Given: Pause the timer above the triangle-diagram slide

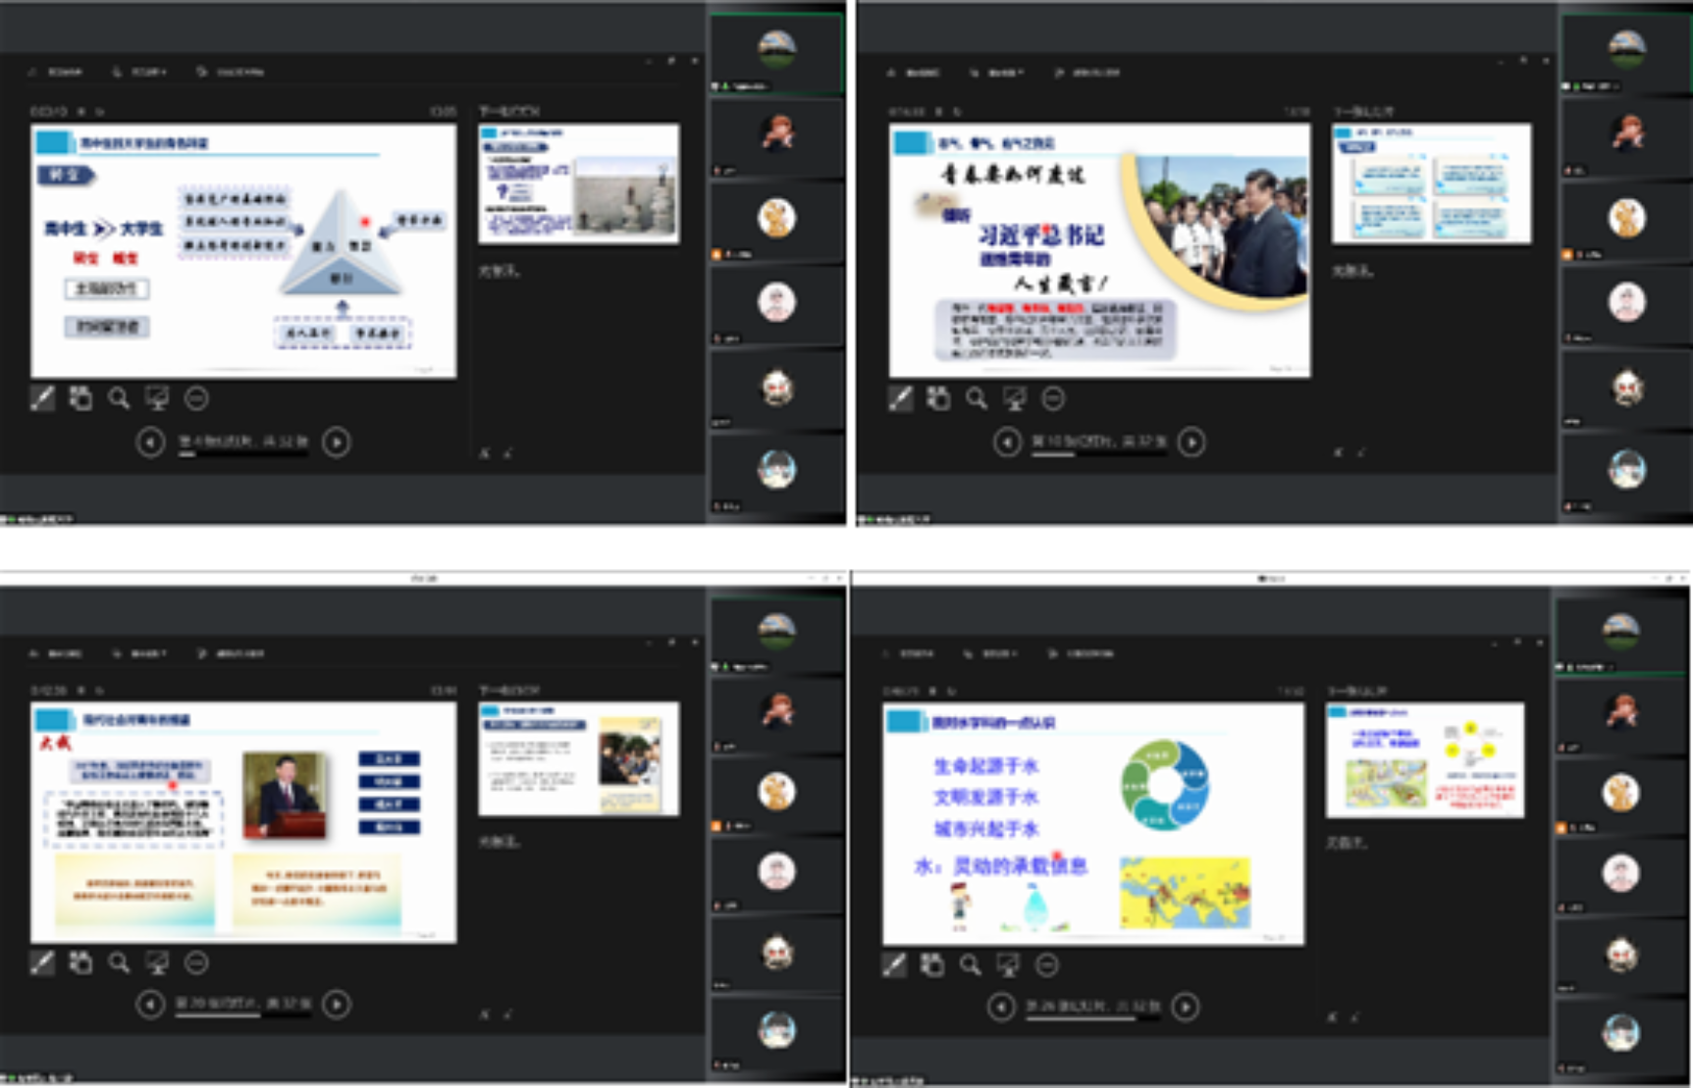Looking at the screenshot, I should pyautogui.click(x=82, y=112).
